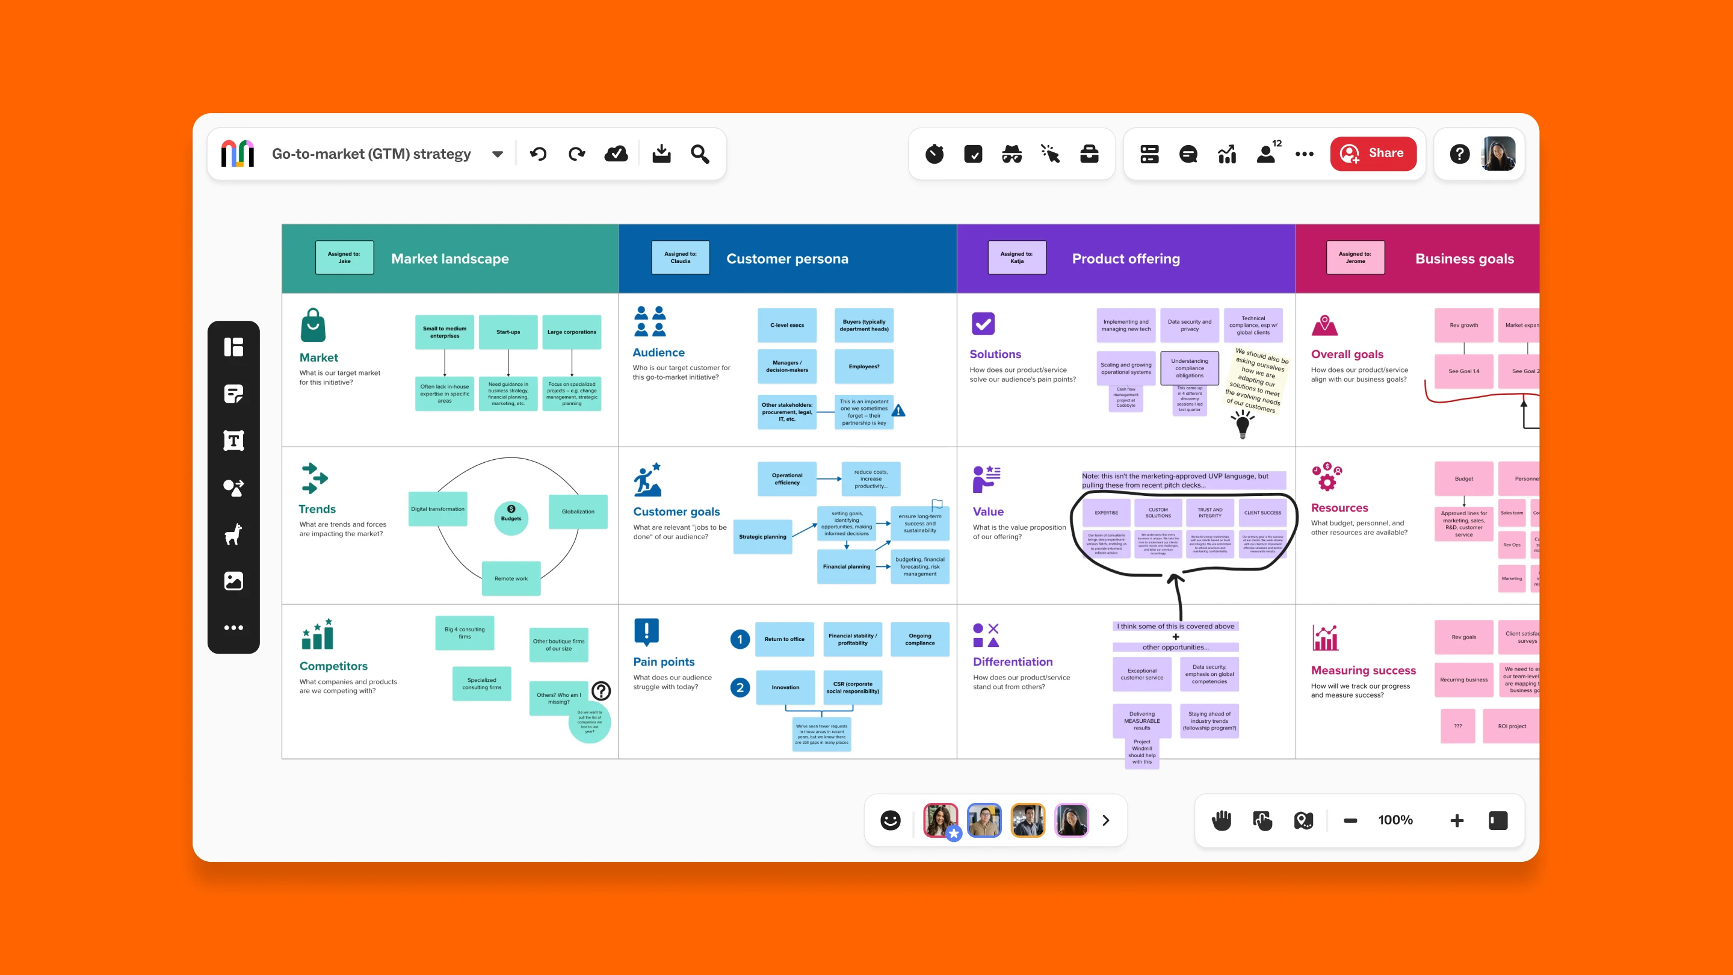Zoom in with the plus button
Screen dimensions: 1733x975
[x=1456, y=820]
